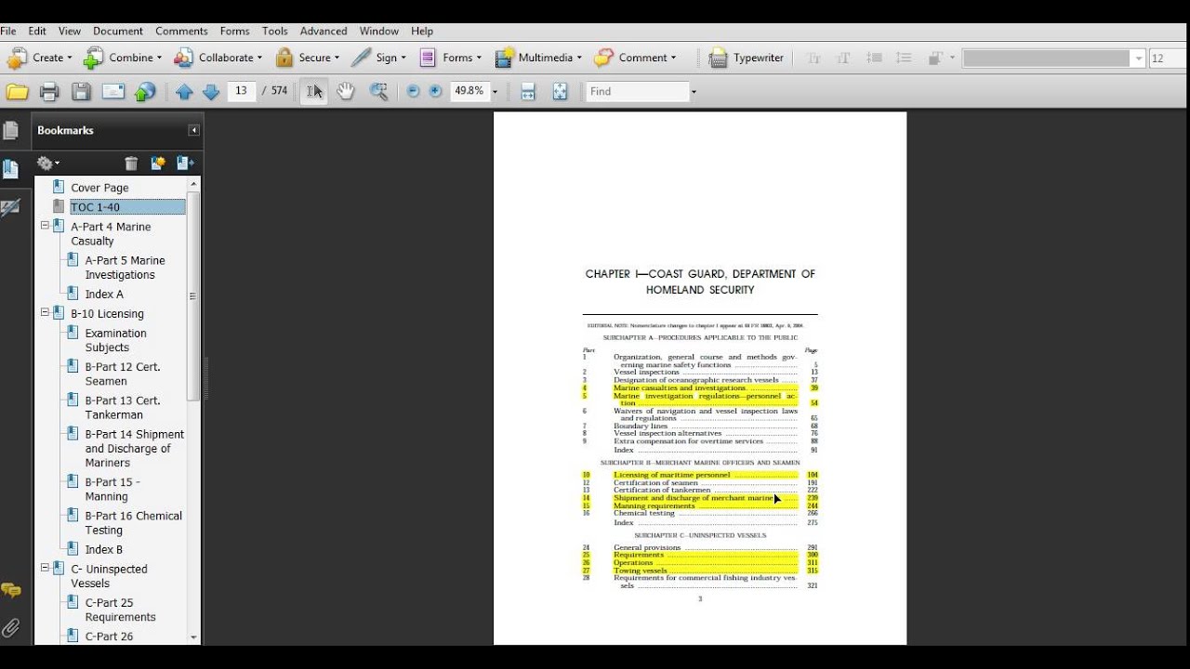The height and width of the screenshot is (669, 1190).
Task: Click the page number input field
Action: point(242,91)
